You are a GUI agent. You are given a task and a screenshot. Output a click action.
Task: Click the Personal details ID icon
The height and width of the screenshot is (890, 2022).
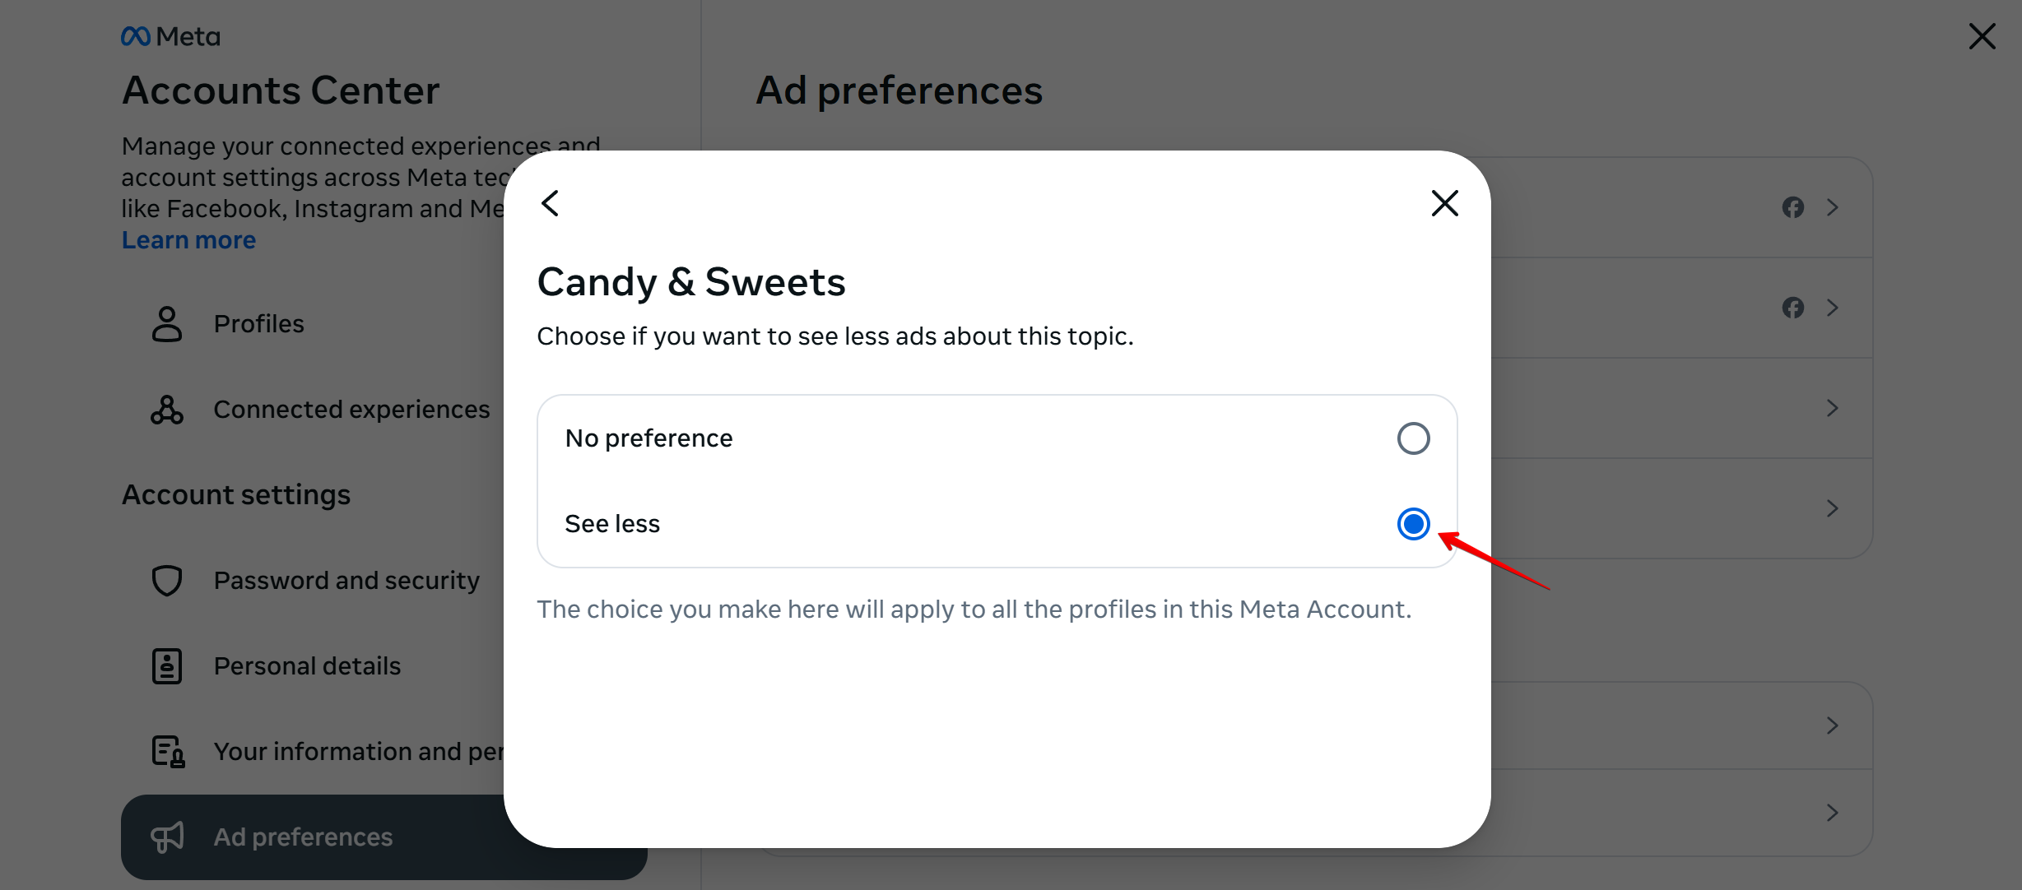point(167,666)
